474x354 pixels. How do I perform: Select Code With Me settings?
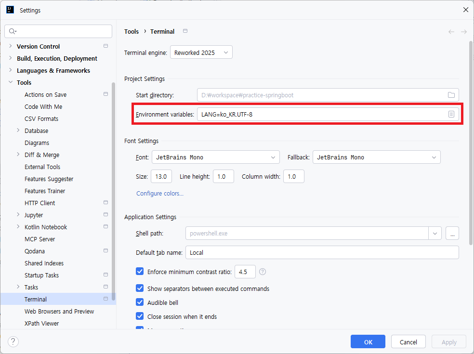pyautogui.click(x=43, y=107)
